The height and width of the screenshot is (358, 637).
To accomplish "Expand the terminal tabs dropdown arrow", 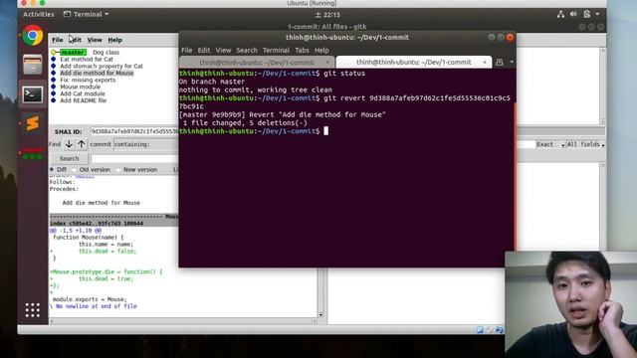I will (512, 62).
